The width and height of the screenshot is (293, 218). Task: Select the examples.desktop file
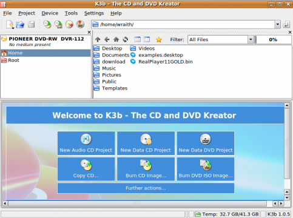click(x=157, y=55)
